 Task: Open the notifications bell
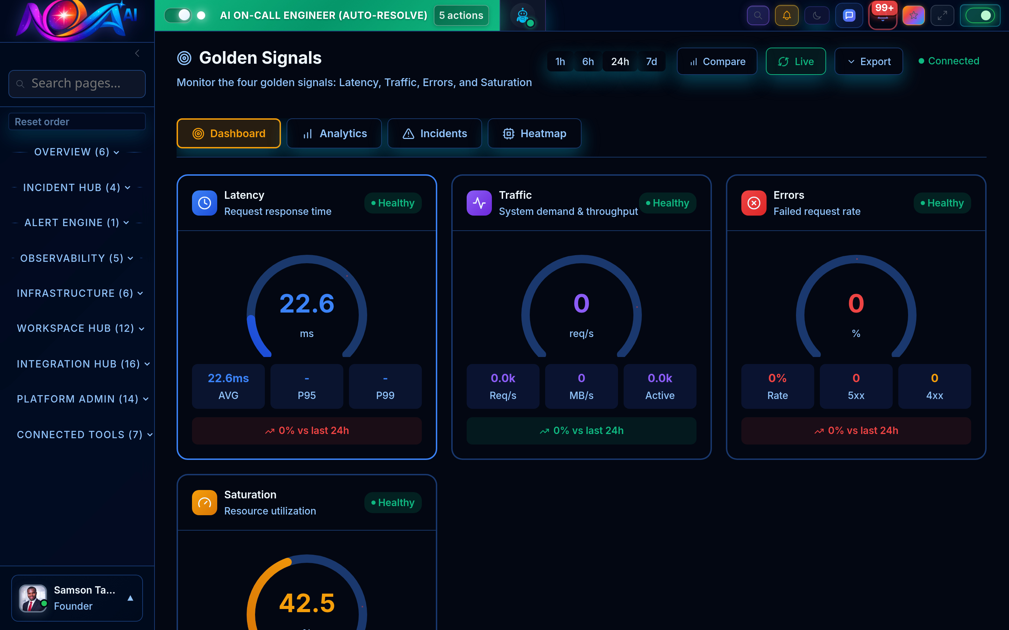click(x=787, y=15)
